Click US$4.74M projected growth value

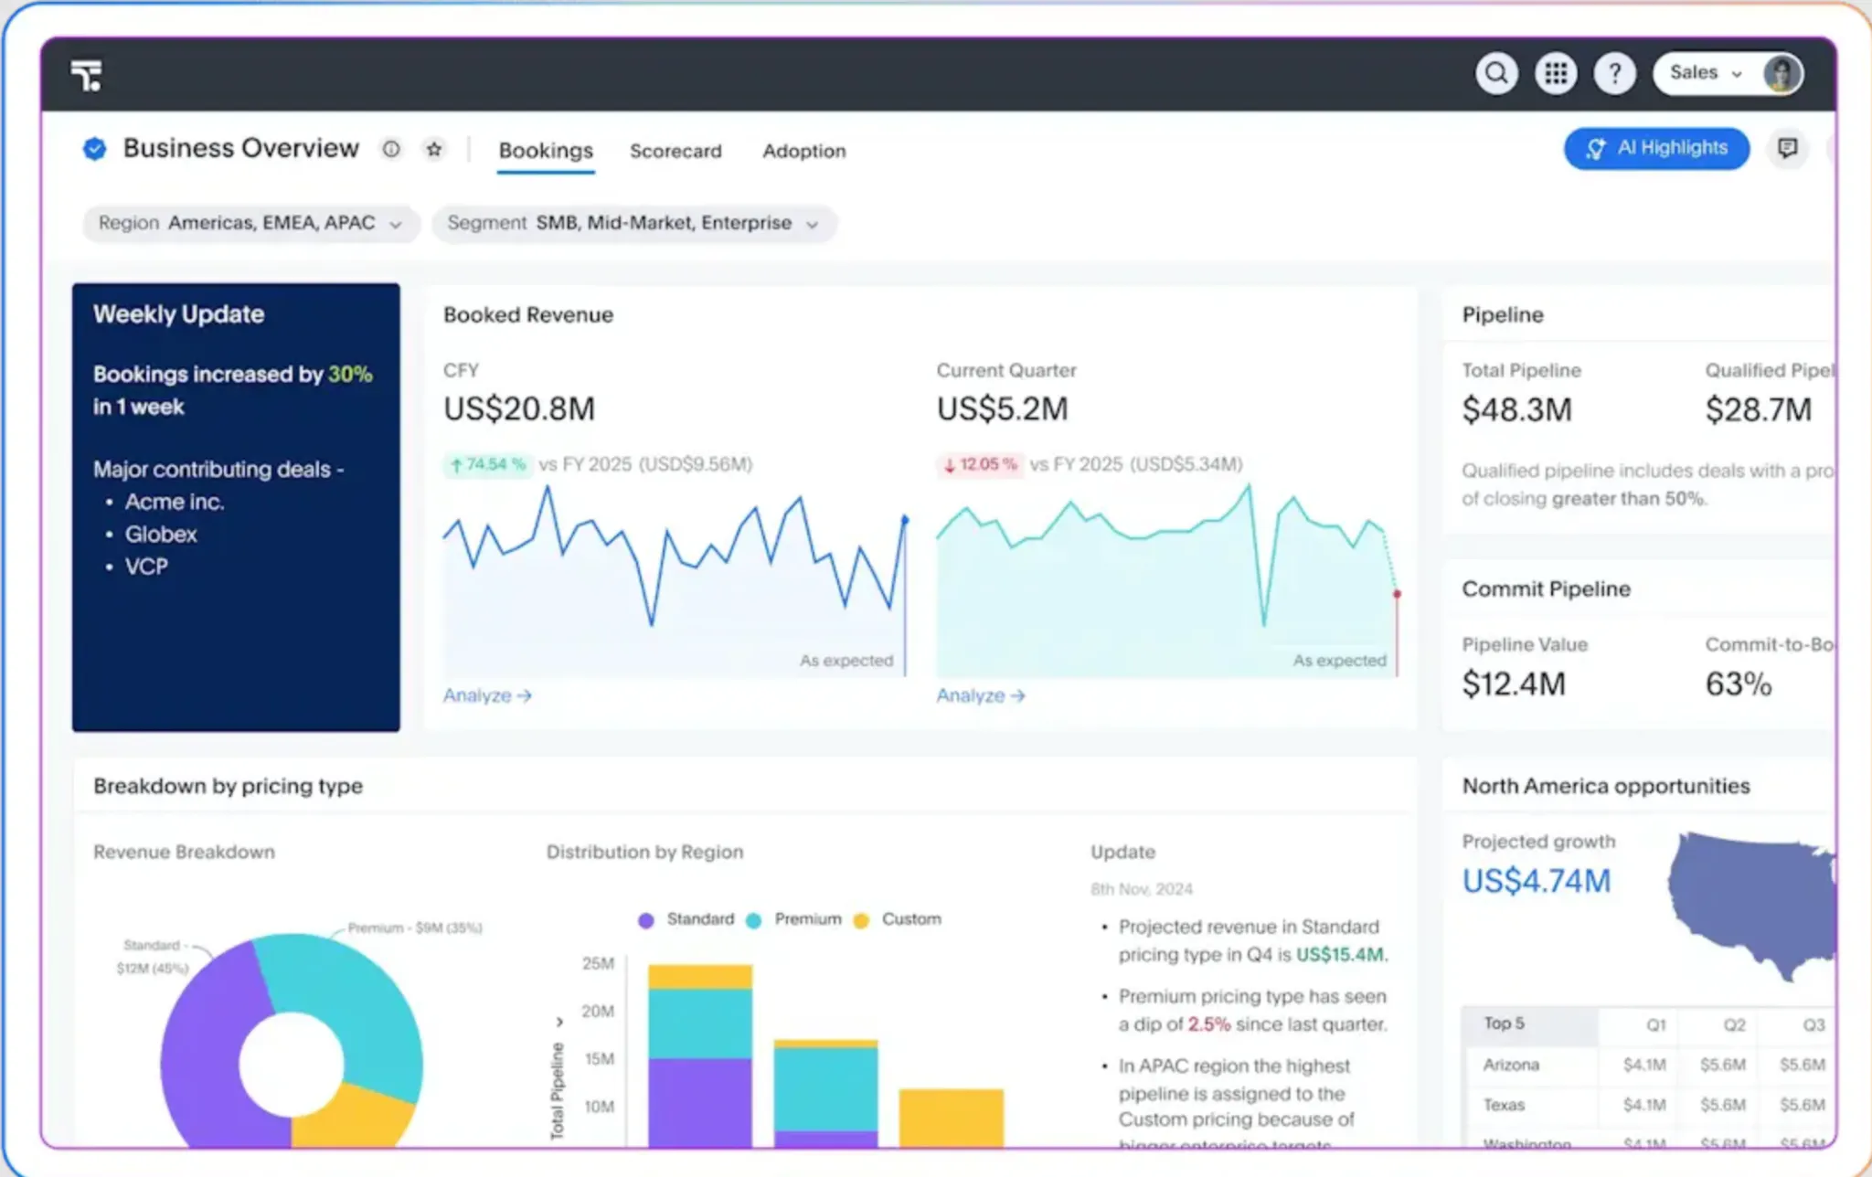1537,881
